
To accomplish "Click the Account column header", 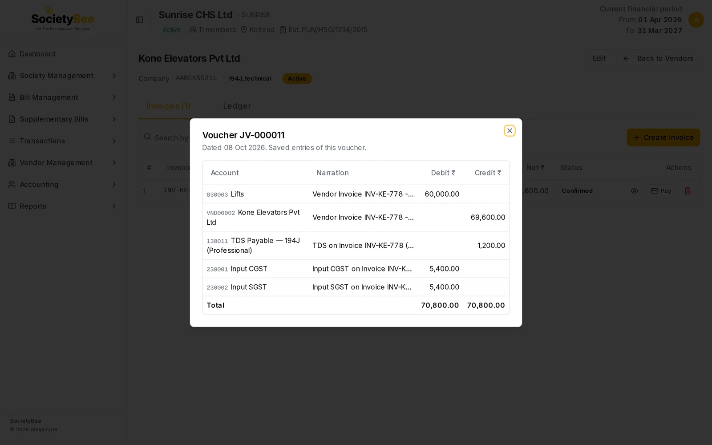I will point(225,173).
